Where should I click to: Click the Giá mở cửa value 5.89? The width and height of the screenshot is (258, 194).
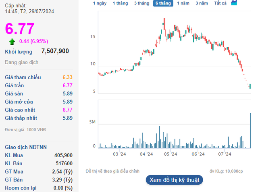coord(67,102)
